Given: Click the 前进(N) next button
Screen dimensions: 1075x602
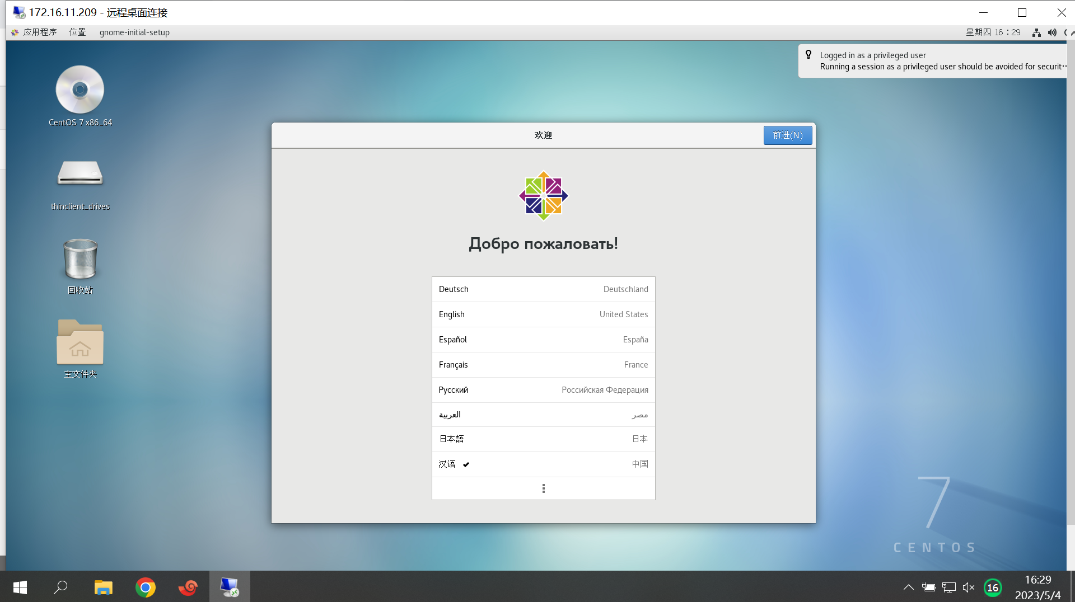Looking at the screenshot, I should point(788,135).
